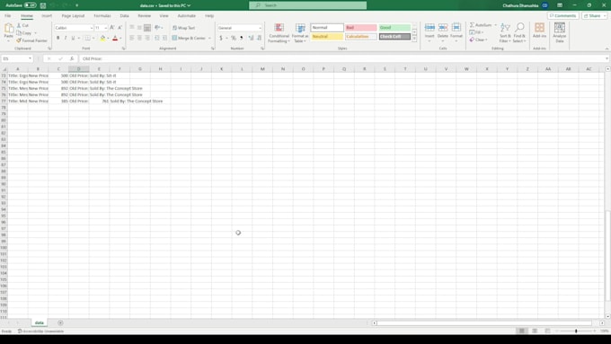The width and height of the screenshot is (611, 344).
Task: Toggle Bold formatting
Action: tap(58, 39)
